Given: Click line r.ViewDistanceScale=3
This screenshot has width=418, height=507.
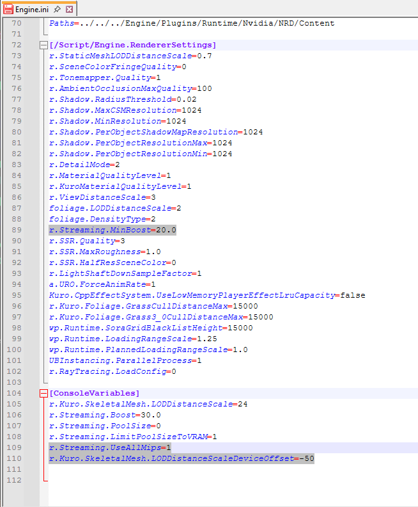Looking at the screenshot, I should click(102, 197).
